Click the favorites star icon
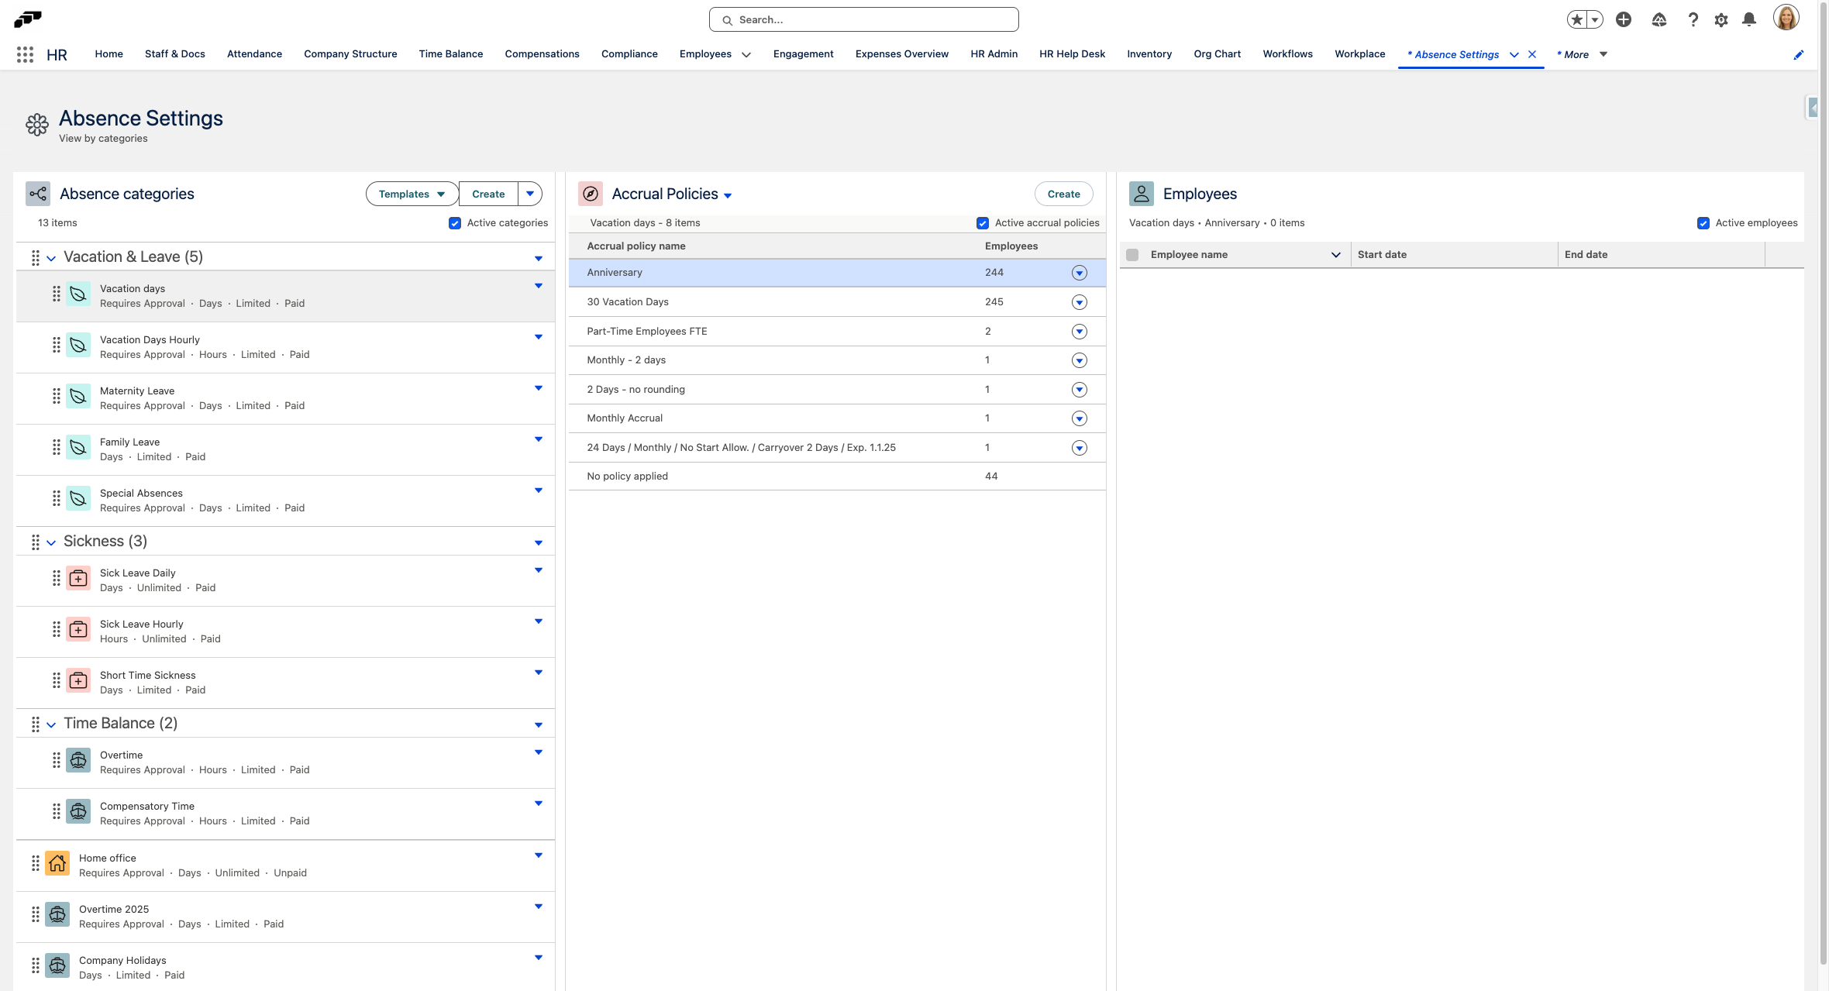1829x991 pixels. 1576,20
